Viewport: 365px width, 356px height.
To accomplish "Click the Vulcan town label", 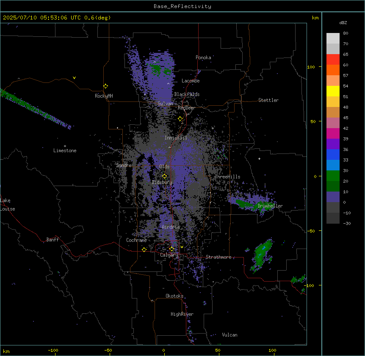I will click(230, 335).
